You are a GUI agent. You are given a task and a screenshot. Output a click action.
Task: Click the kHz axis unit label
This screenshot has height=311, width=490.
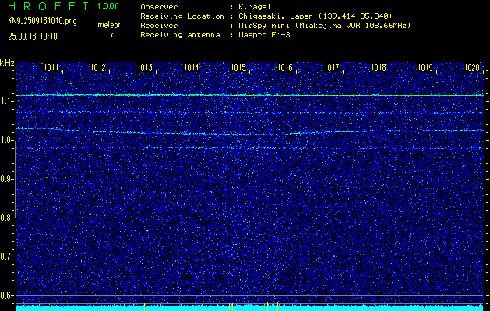click(x=7, y=63)
